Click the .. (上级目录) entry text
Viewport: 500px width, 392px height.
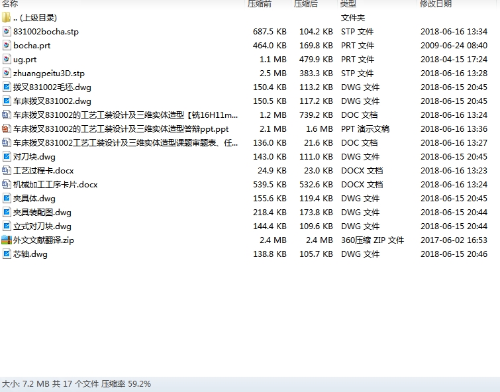tap(35, 17)
